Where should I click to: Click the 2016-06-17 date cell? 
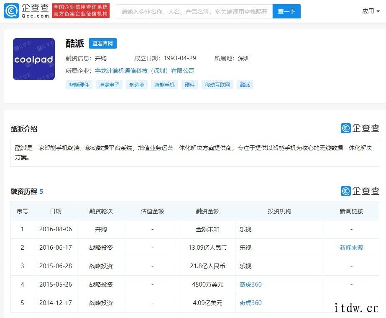56,248
